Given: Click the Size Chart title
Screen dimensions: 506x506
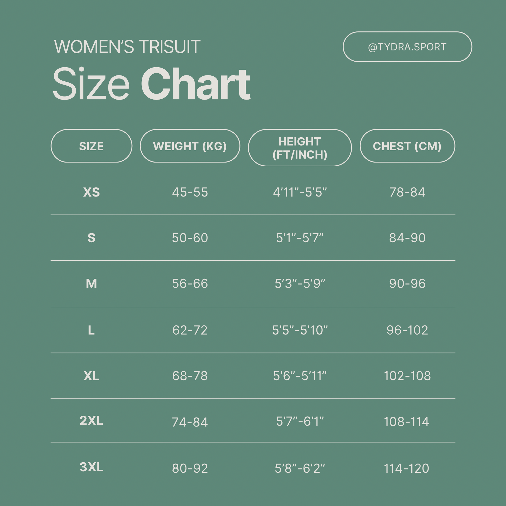Looking at the screenshot, I should point(151,84).
